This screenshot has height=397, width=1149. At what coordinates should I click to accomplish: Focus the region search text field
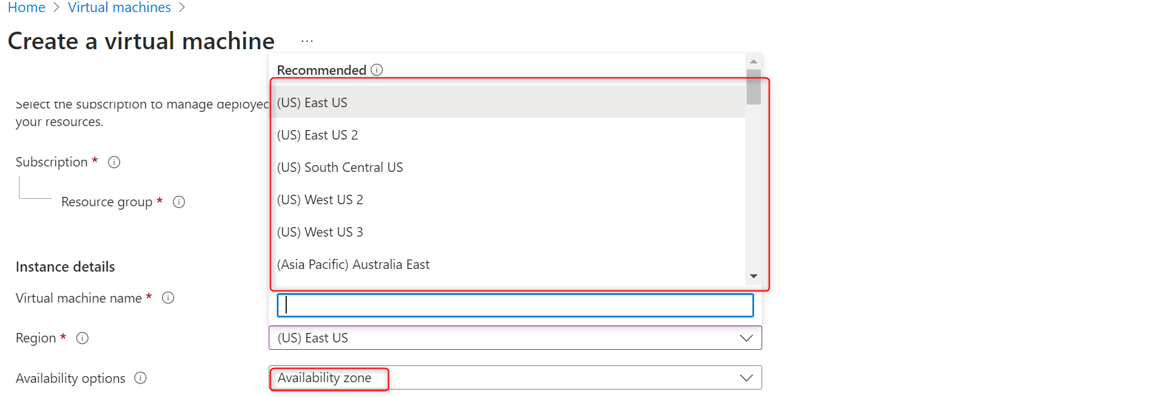pos(514,305)
